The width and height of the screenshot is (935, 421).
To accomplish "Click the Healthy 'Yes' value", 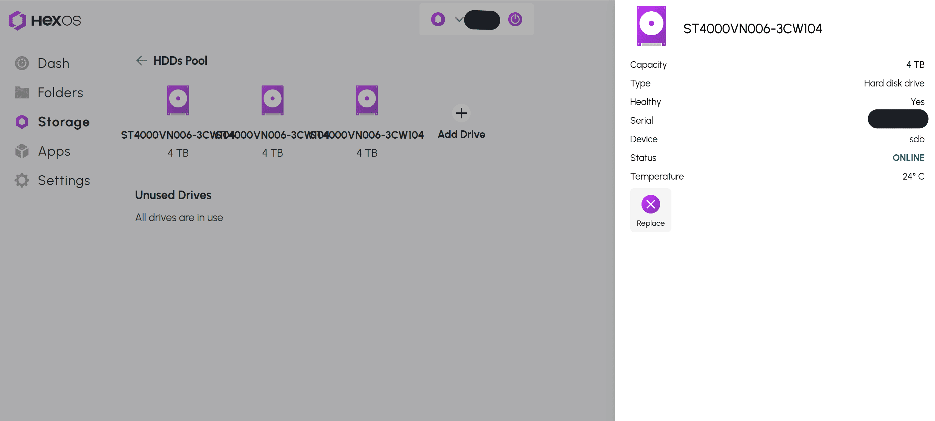I will point(917,102).
